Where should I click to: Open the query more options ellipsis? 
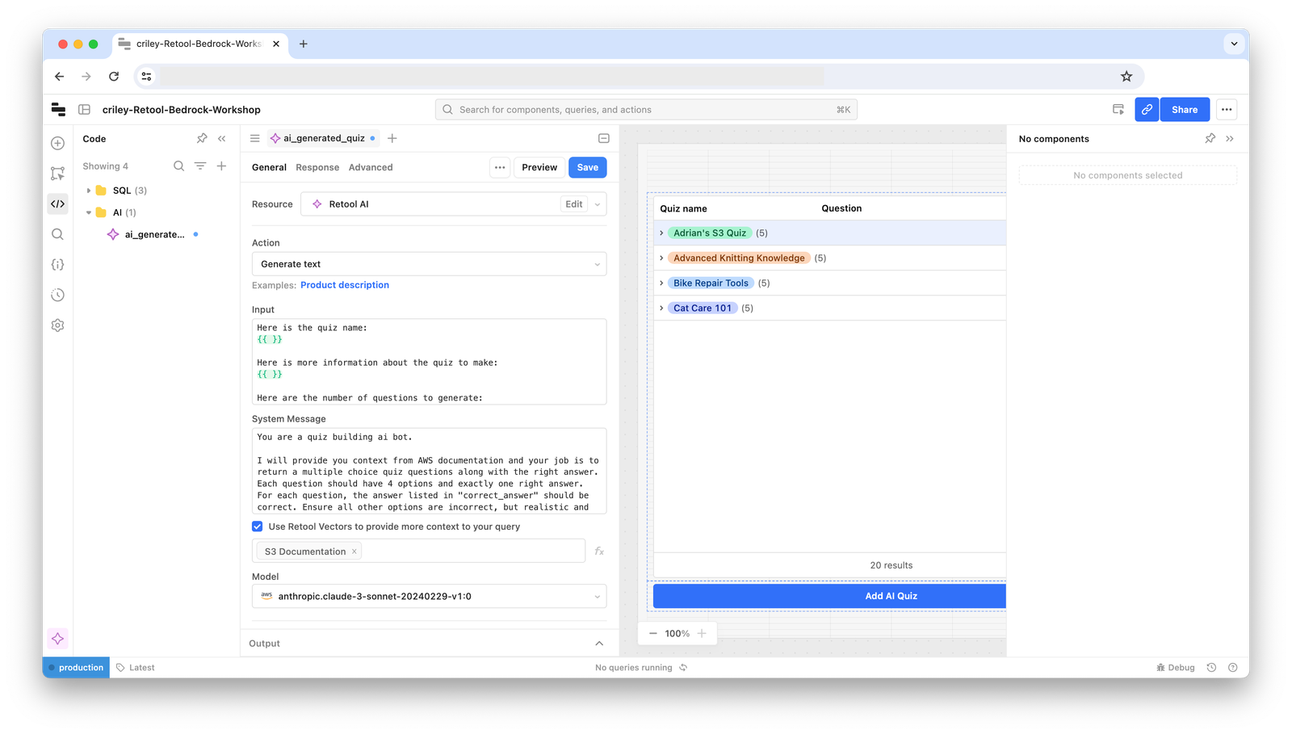click(500, 167)
